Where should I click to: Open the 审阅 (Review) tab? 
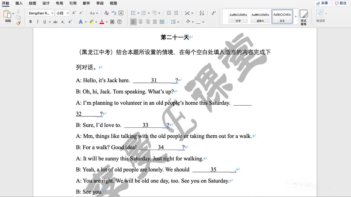point(100,3)
